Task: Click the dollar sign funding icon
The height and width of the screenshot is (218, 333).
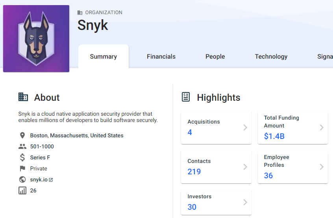Action: click(x=22, y=157)
